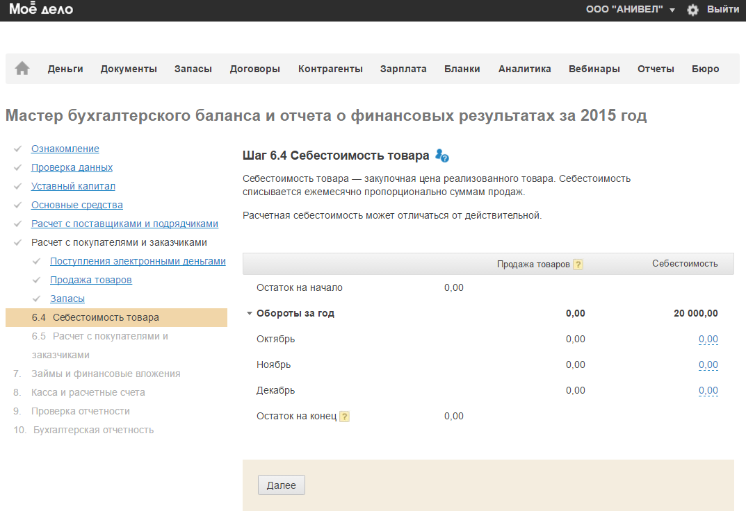
Task: Go to the Аналитика section
Action: click(x=524, y=69)
